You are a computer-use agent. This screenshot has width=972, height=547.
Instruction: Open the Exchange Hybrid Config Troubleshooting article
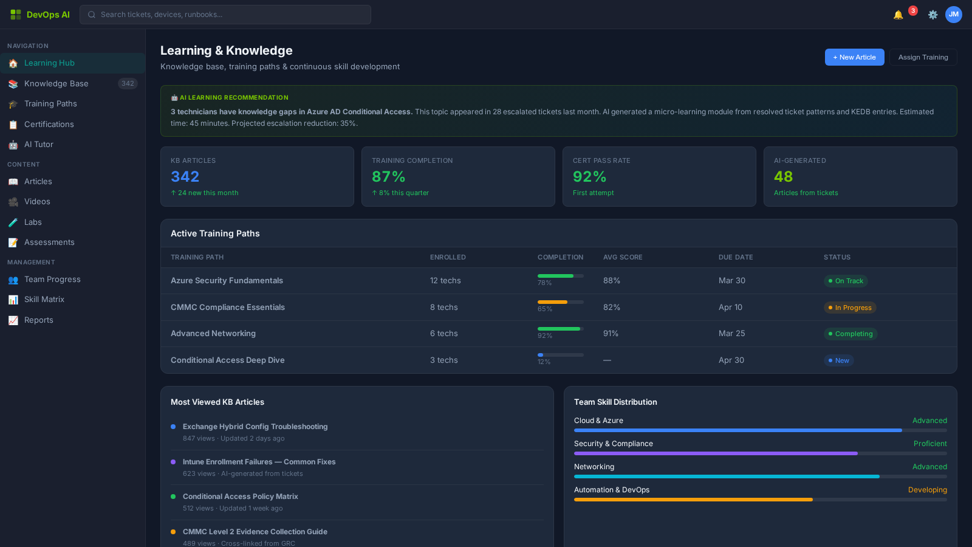pos(255,426)
